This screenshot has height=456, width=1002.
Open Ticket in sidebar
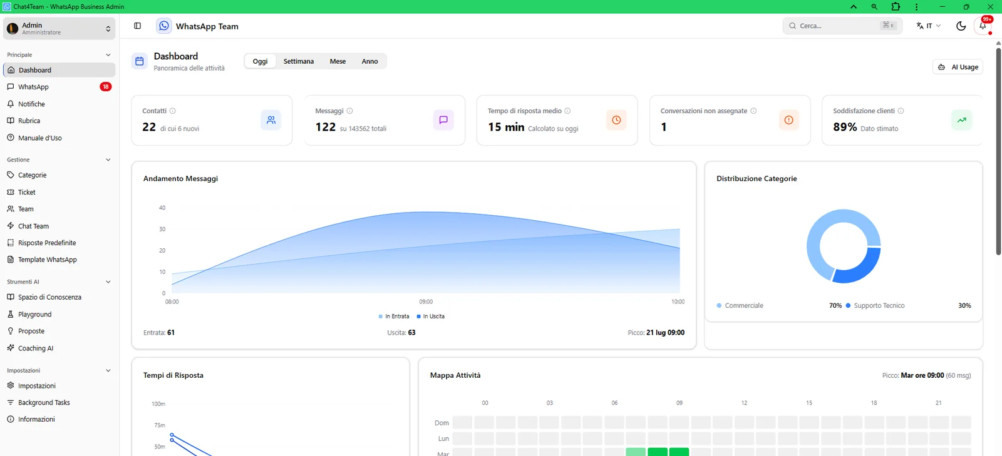pos(59,192)
